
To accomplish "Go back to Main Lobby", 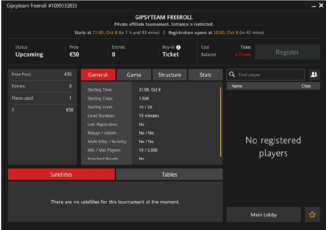I will 264,215.
